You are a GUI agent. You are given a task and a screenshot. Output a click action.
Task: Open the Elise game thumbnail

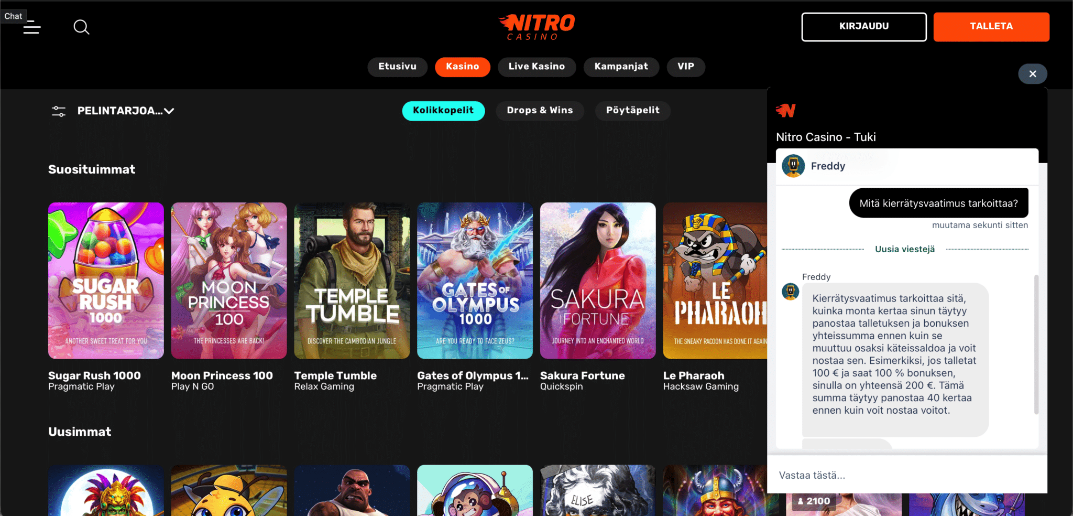(x=598, y=490)
